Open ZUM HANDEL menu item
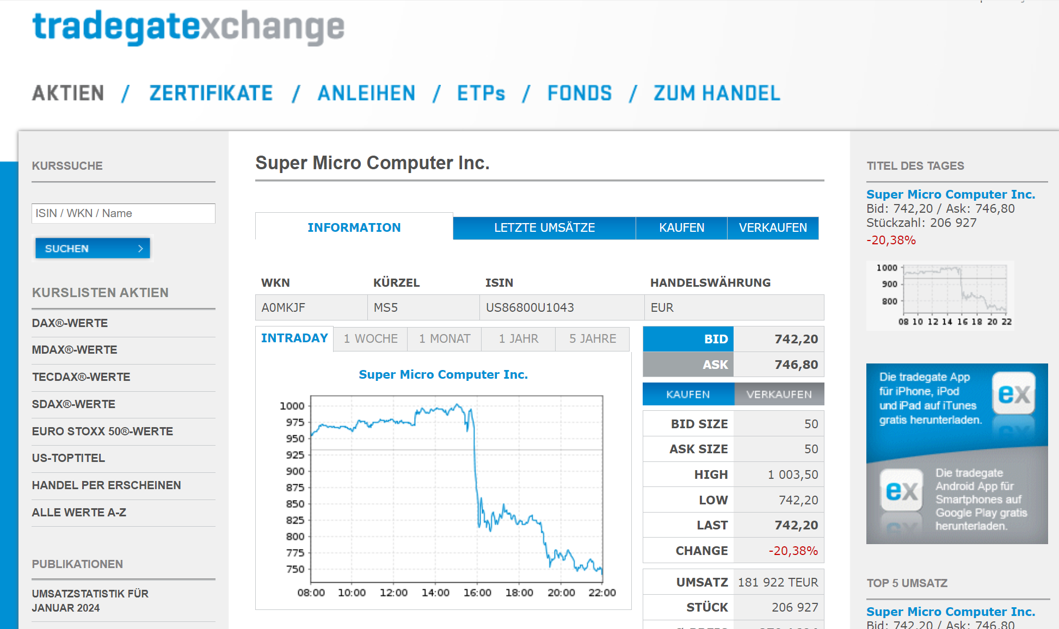This screenshot has height=629, width=1059. 717,93
